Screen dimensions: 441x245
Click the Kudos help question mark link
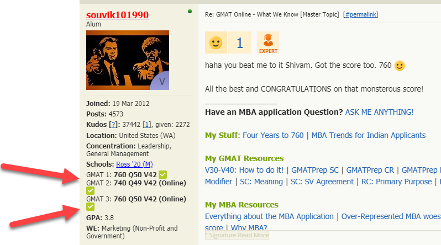pyautogui.click(x=113, y=125)
